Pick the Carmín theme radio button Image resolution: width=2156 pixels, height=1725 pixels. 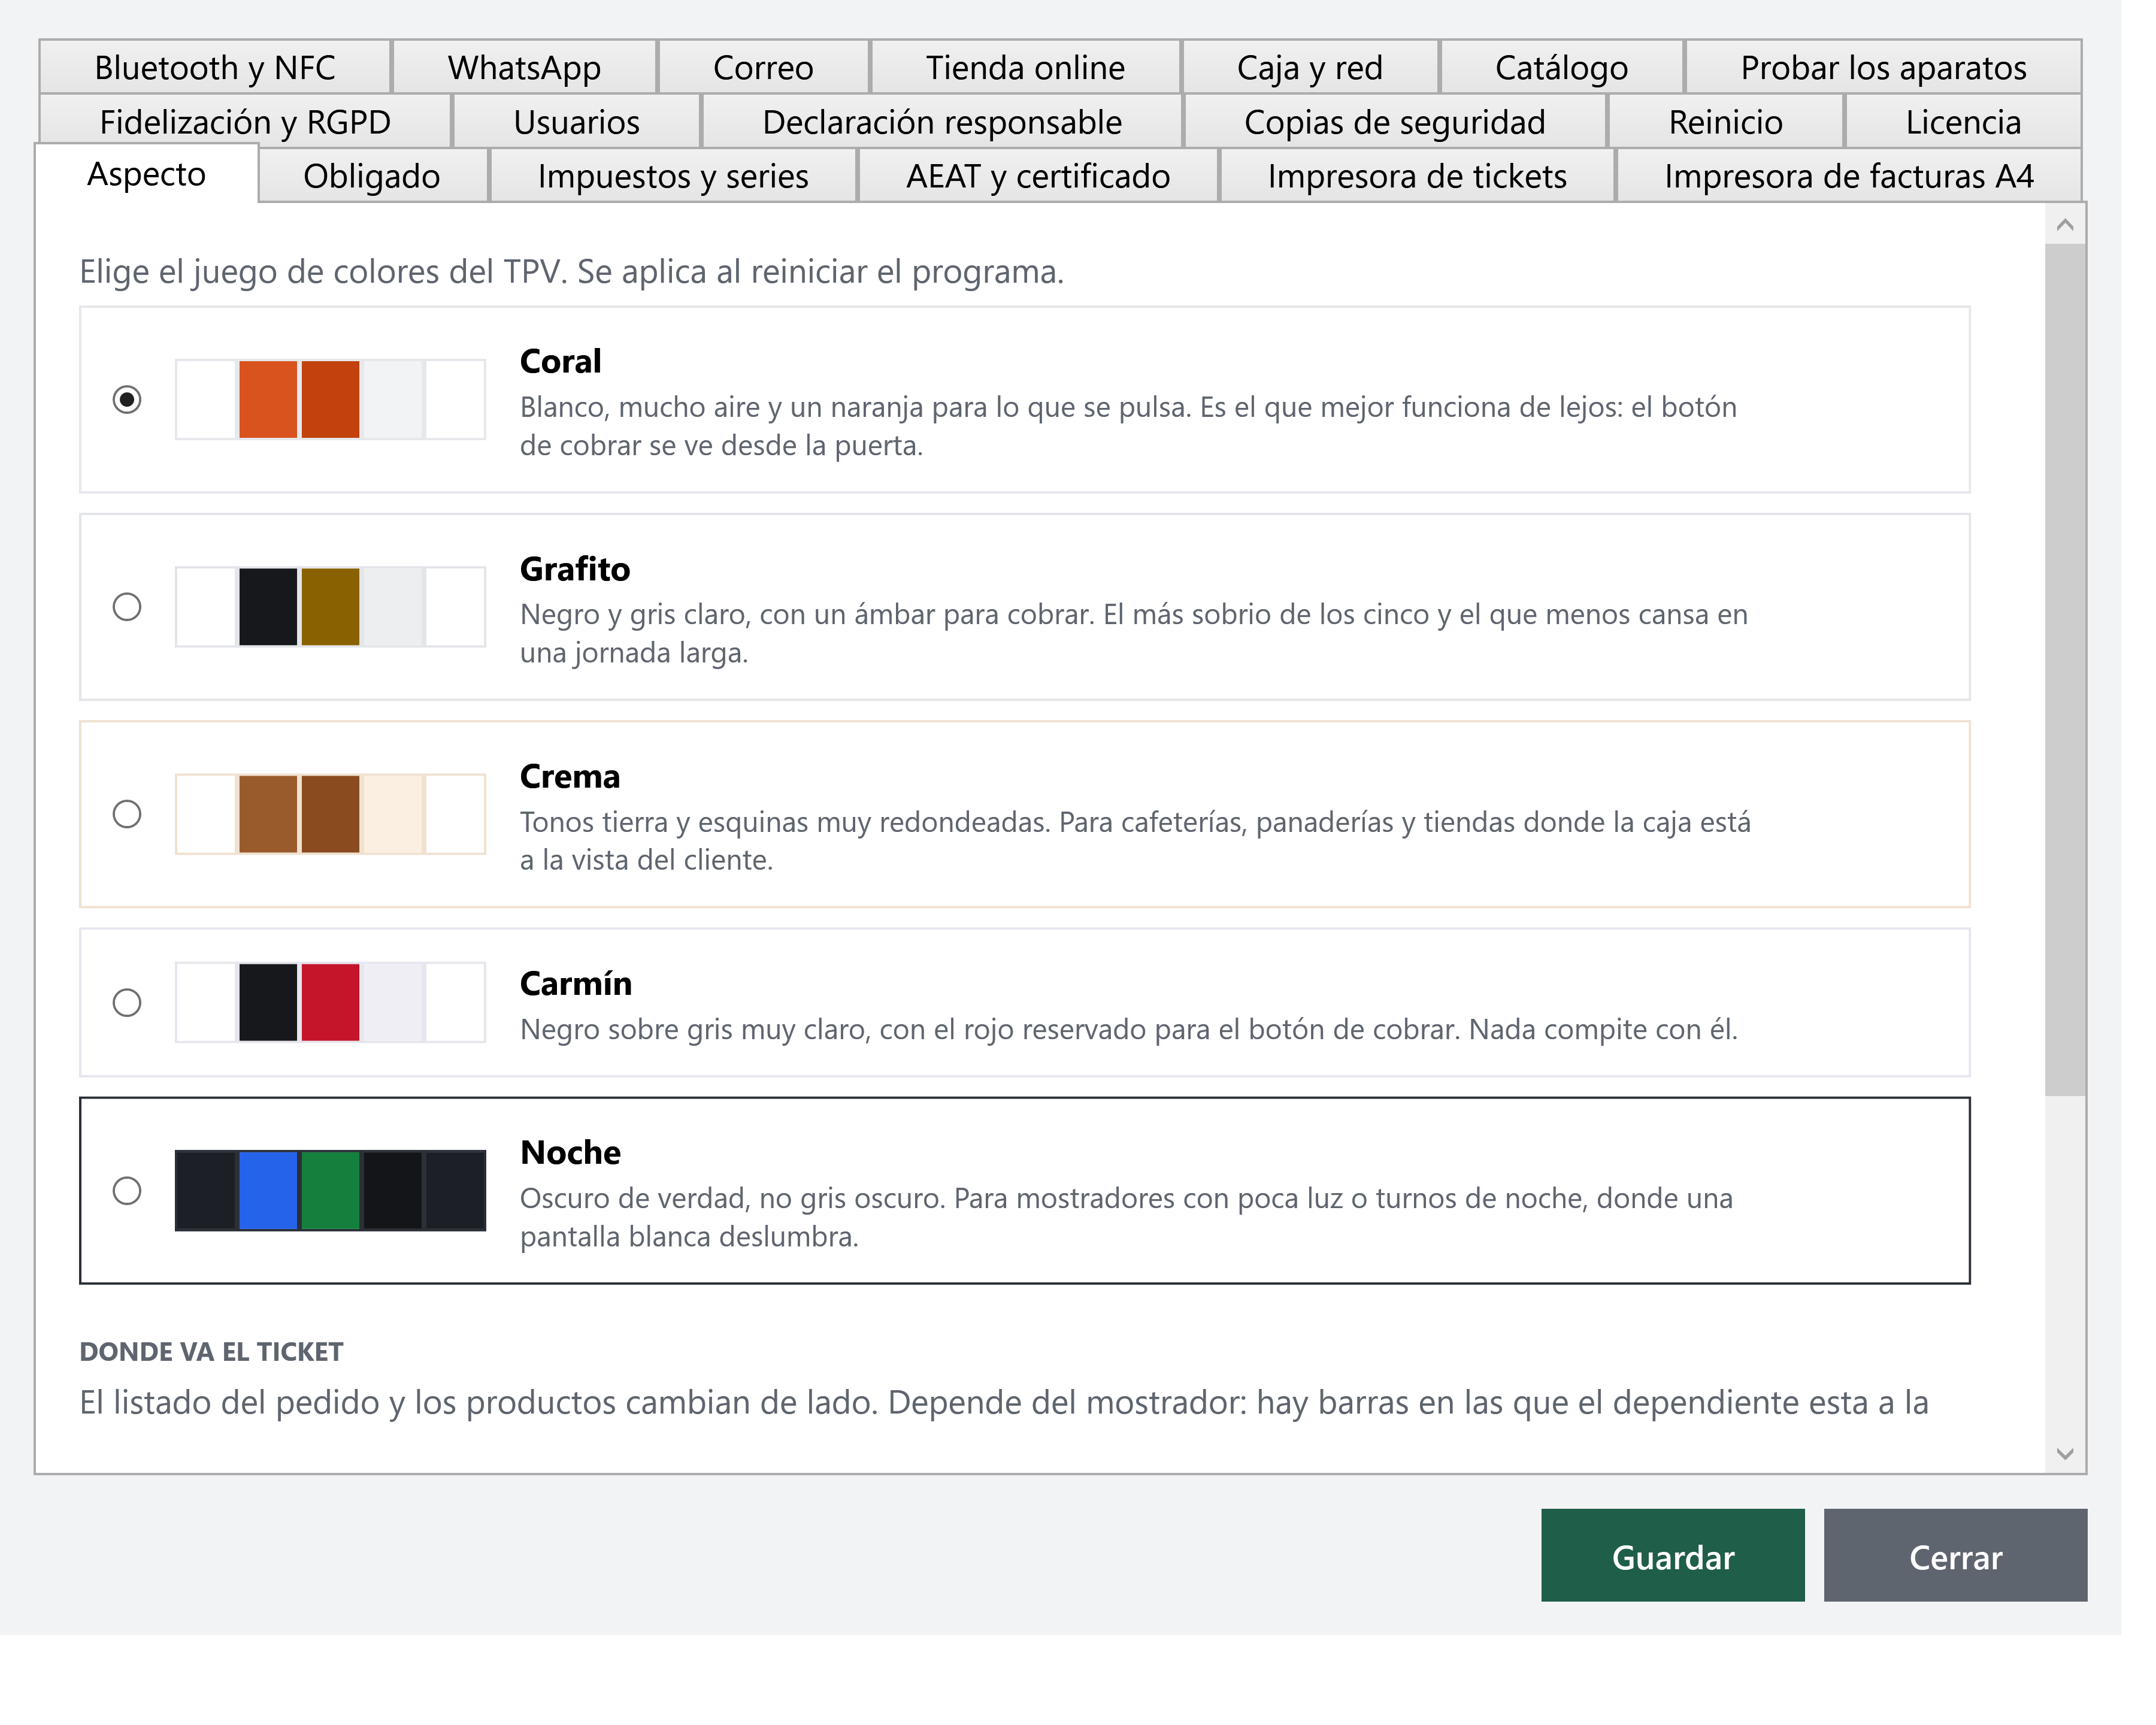pos(127,1003)
